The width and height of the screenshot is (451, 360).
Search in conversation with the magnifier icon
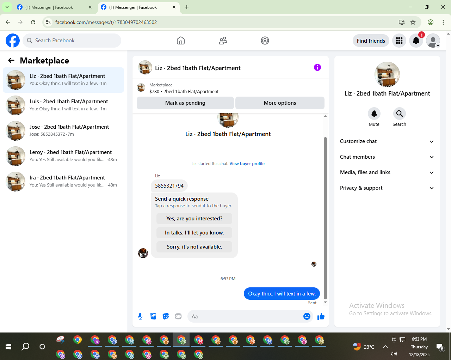[x=400, y=114]
